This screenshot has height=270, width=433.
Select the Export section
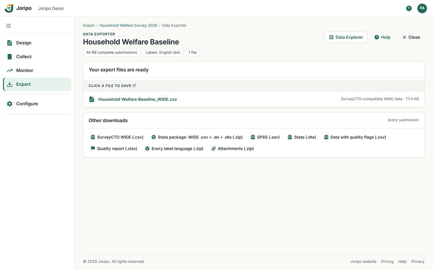tap(37, 84)
